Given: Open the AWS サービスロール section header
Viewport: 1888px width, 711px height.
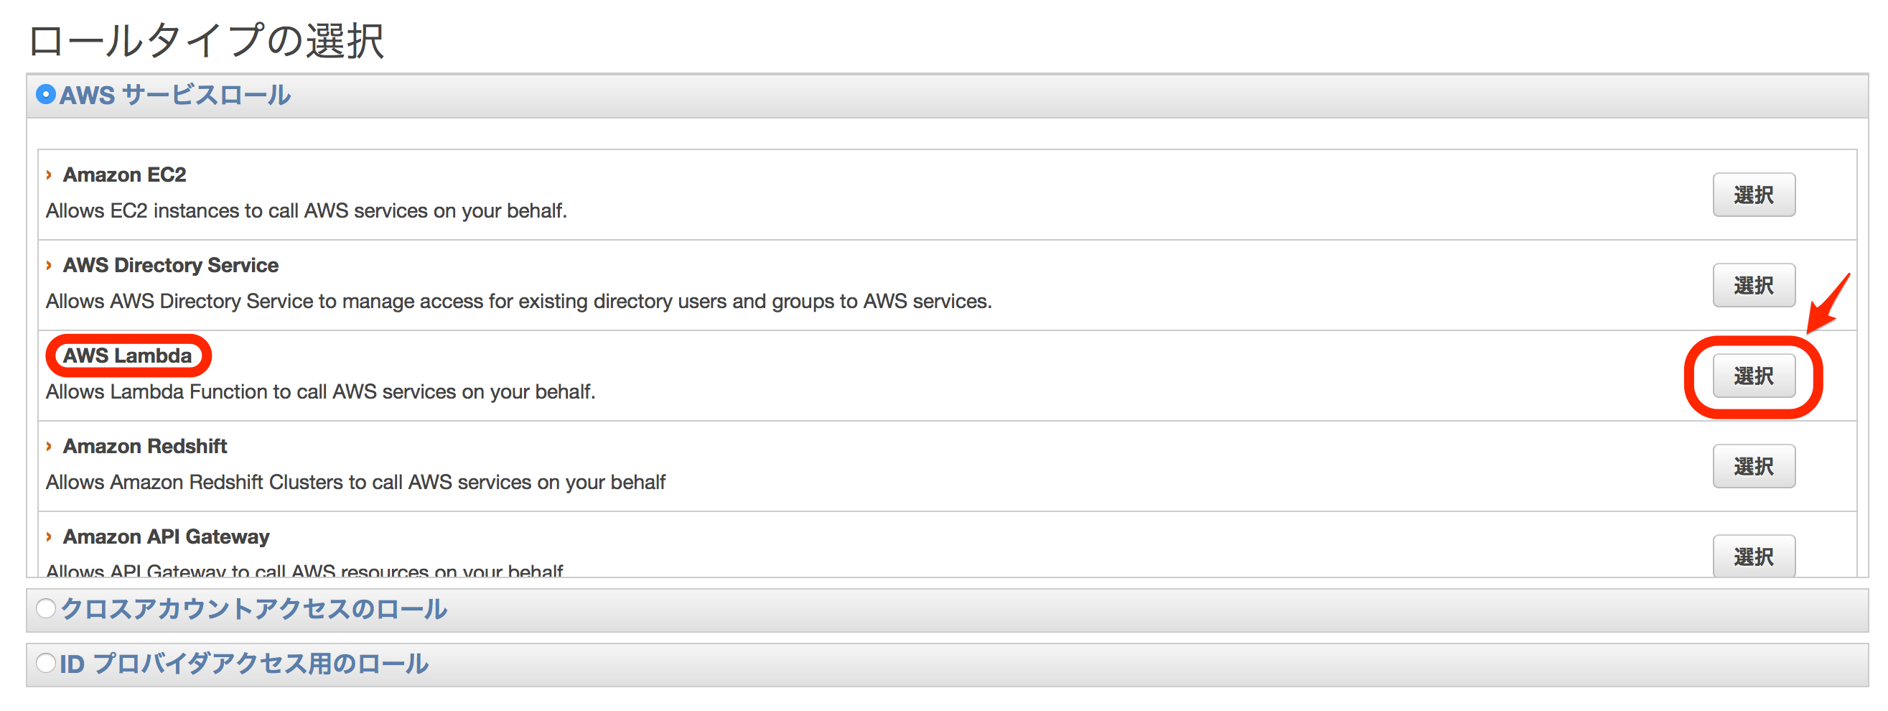Looking at the screenshot, I should click(175, 96).
